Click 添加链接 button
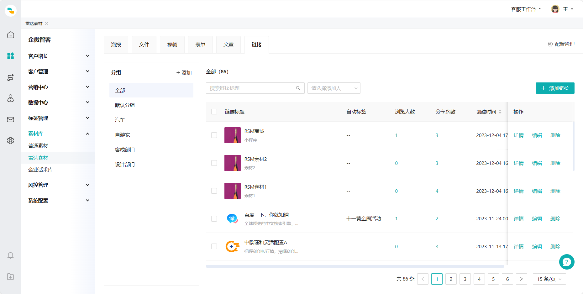 click(555, 88)
